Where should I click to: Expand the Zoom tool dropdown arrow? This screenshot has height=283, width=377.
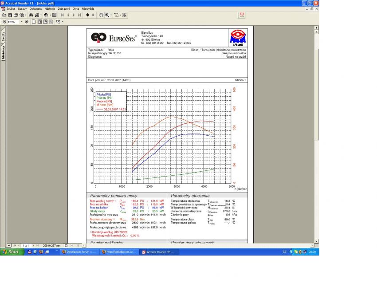pos(111,15)
